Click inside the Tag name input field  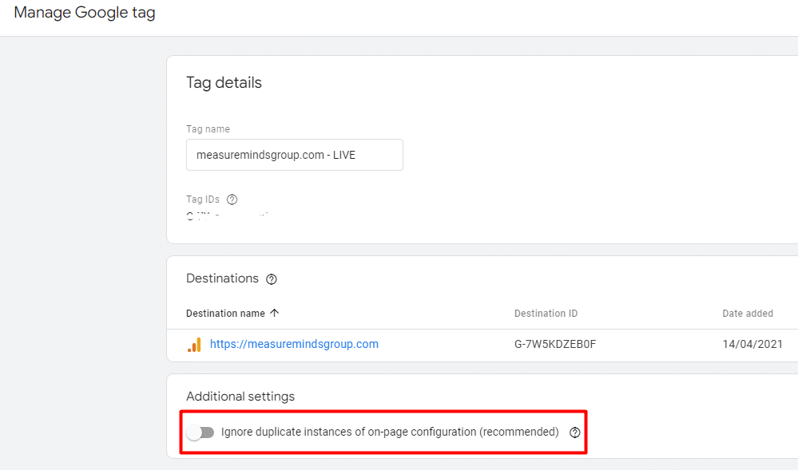click(x=294, y=154)
